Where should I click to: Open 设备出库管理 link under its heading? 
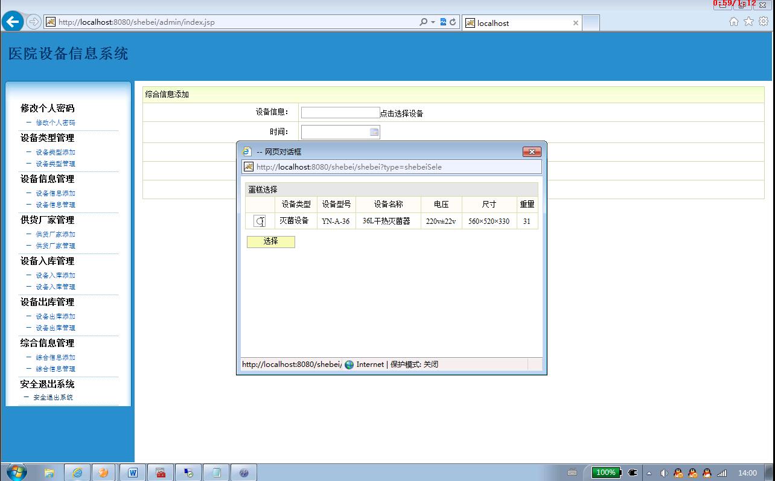(56, 328)
